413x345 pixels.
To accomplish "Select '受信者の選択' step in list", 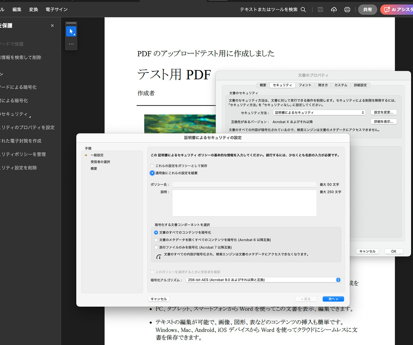I will click(x=100, y=162).
